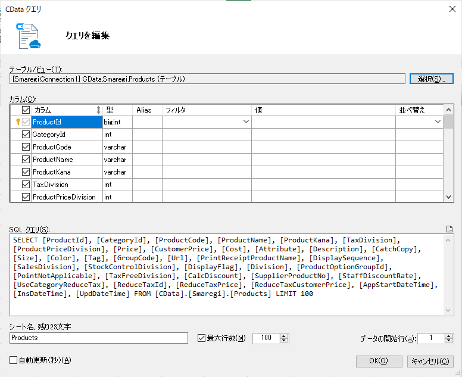Click the Alias cell for CategoryId
This screenshot has width=462, height=377.
click(147, 135)
